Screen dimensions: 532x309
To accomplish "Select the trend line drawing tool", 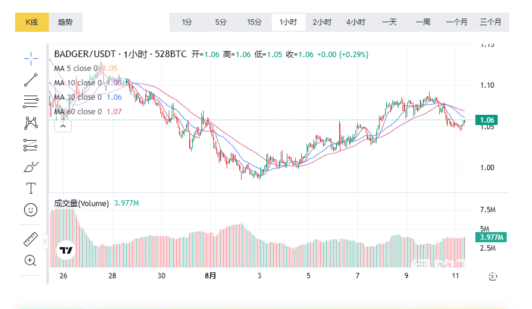I will point(31,79).
